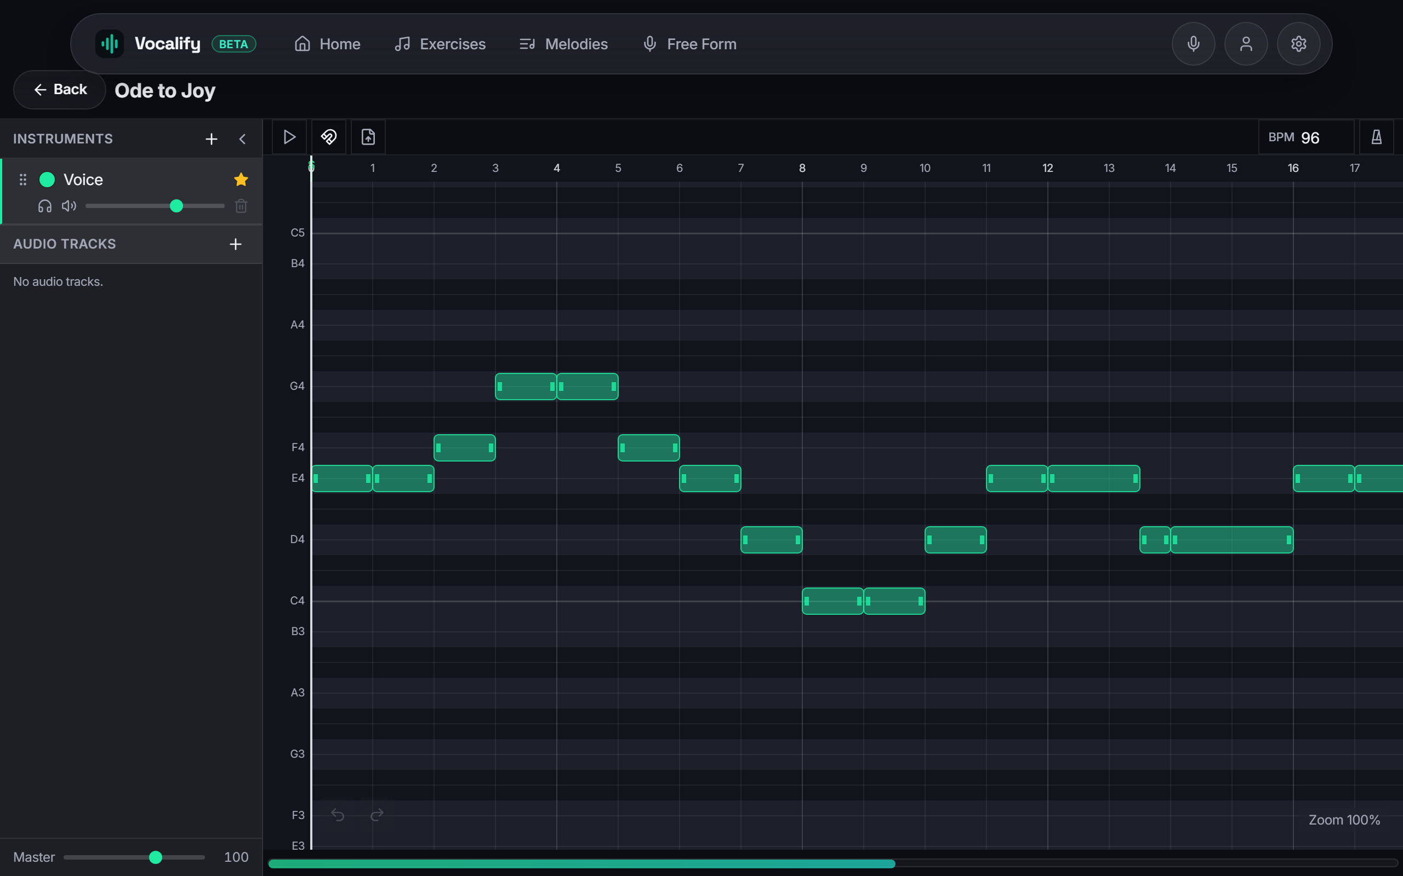Image resolution: width=1403 pixels, height=876 pixels.
Task: Start playback with the play button
Action: 289,137
